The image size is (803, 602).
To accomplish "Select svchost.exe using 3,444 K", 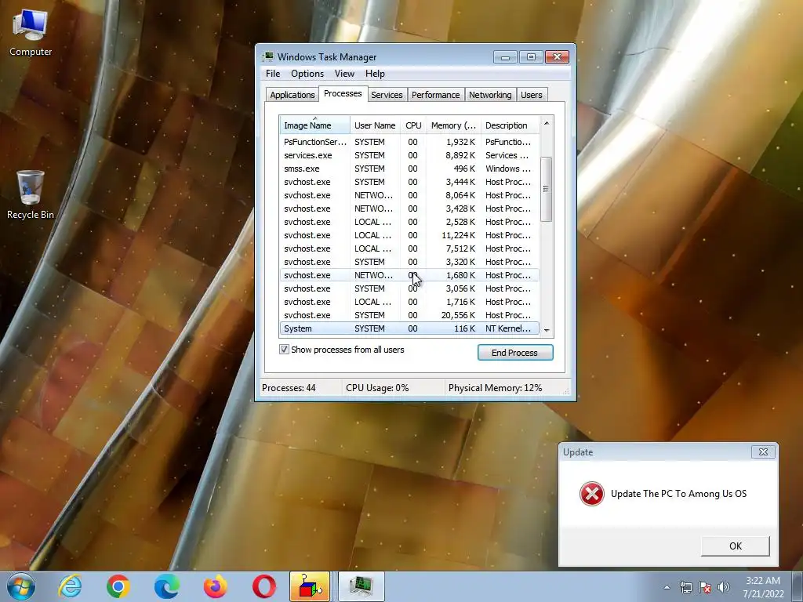I will point(409,182).
